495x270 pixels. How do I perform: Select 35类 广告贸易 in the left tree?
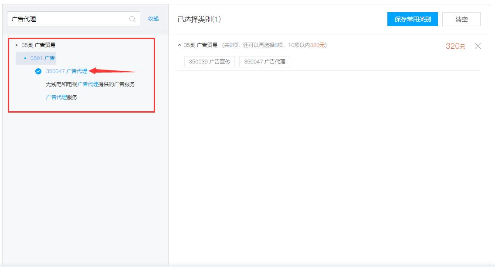click(38, 45)
